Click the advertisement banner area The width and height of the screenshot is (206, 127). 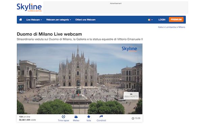tap(116, 7)
